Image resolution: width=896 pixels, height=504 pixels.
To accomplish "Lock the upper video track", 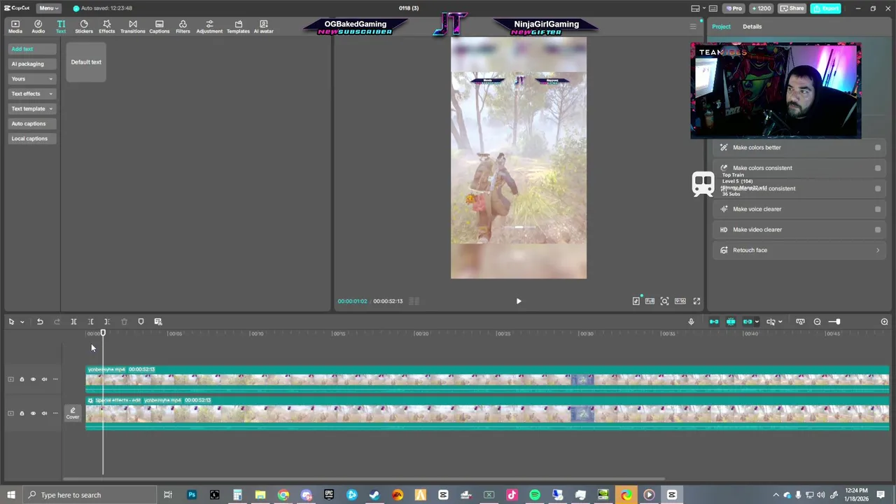I will click(x=22, y=379).
